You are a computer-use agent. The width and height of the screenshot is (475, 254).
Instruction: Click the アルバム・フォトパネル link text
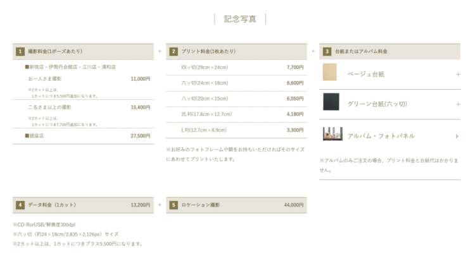[381, 136]
